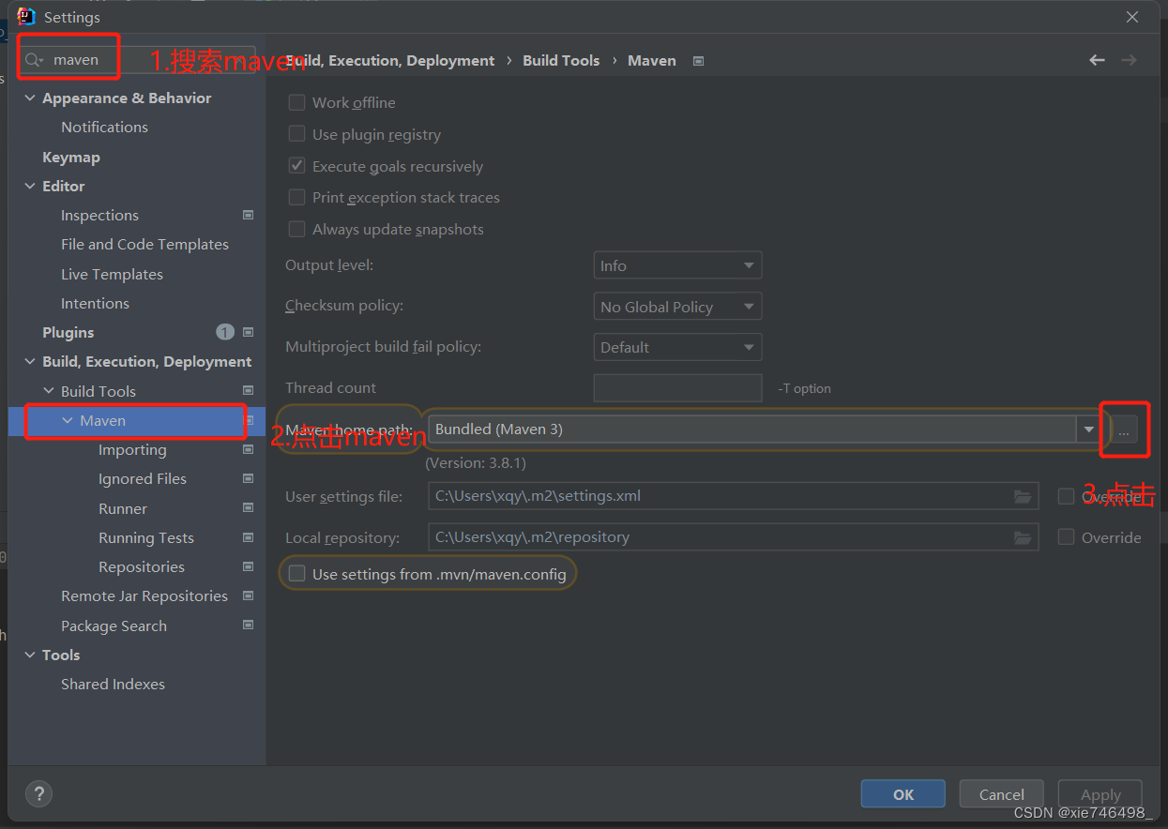
Task: Open help via the question mark icon
Action: click(38, 793)
